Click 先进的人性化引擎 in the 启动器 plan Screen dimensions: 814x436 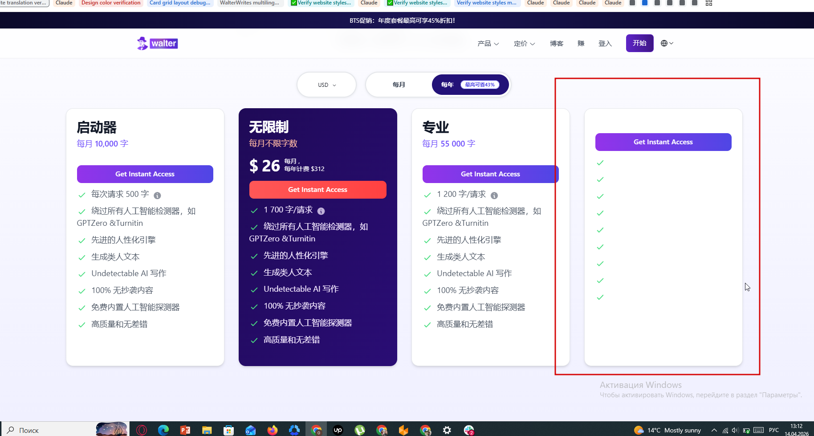click(x=123, y=240)
